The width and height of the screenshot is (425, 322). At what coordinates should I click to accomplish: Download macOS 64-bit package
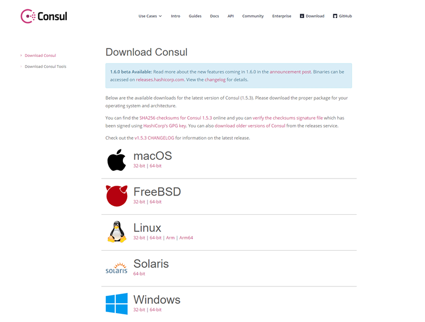pyautogui.click(x=156, y=166)
